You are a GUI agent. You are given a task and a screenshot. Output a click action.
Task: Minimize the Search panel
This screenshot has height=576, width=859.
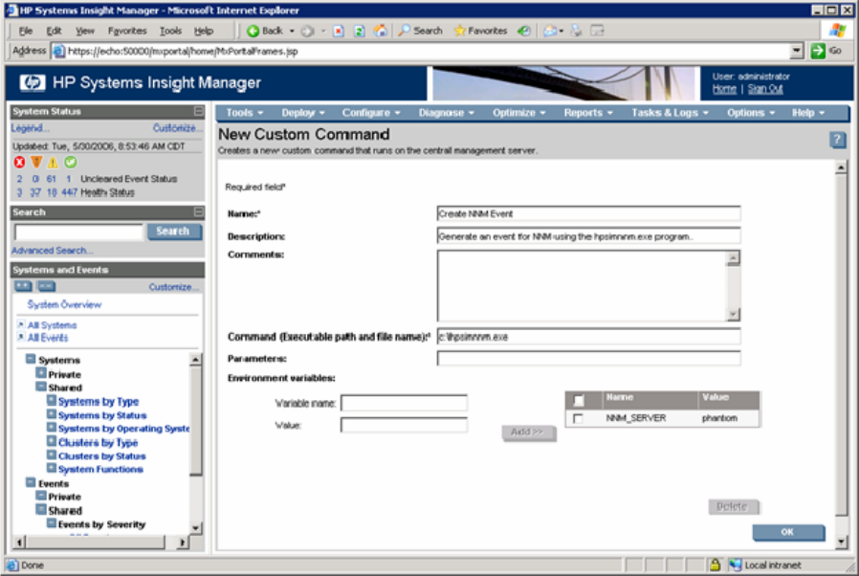point(198,212)
